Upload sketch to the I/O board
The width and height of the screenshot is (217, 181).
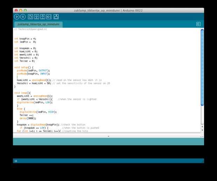[x=49, y=17]
